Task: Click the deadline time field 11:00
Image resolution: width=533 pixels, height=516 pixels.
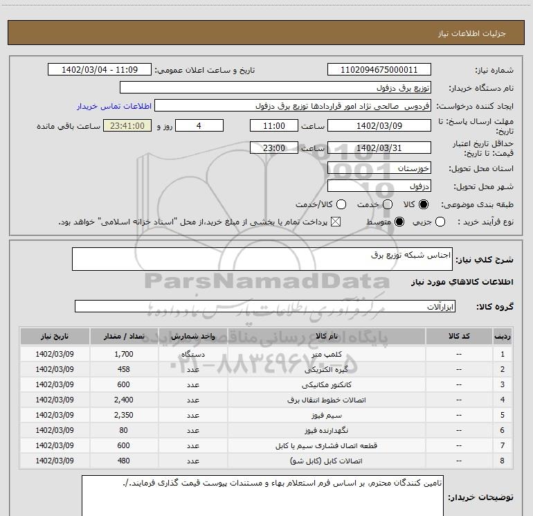Action: coord(274,125)
